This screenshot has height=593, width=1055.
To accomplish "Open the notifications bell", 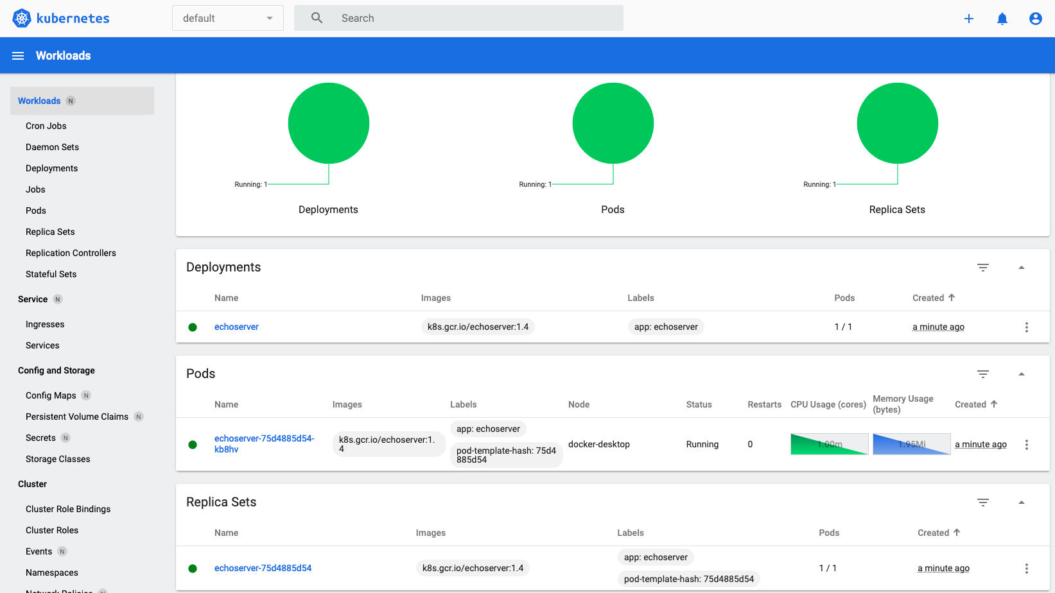I will pyautogui.click(x=1002, y=19).
